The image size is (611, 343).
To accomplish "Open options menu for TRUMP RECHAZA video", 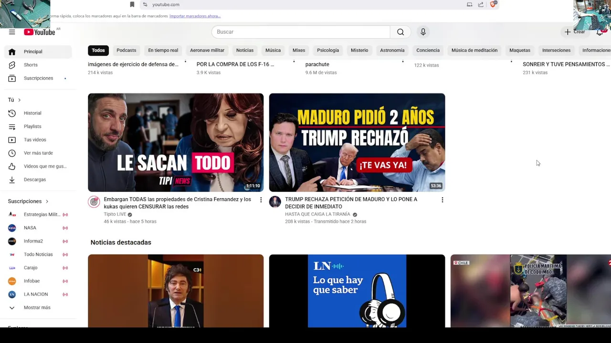I will point(442,200).
